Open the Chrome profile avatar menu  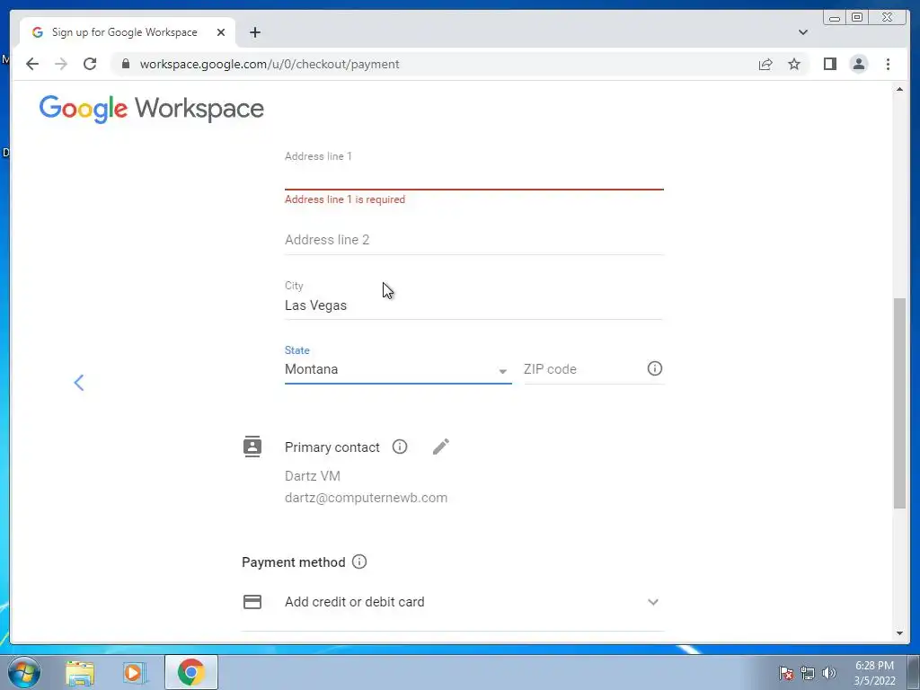858,64
